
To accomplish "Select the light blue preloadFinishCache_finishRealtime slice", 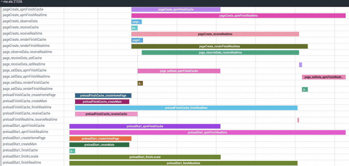I will point(186,108).
